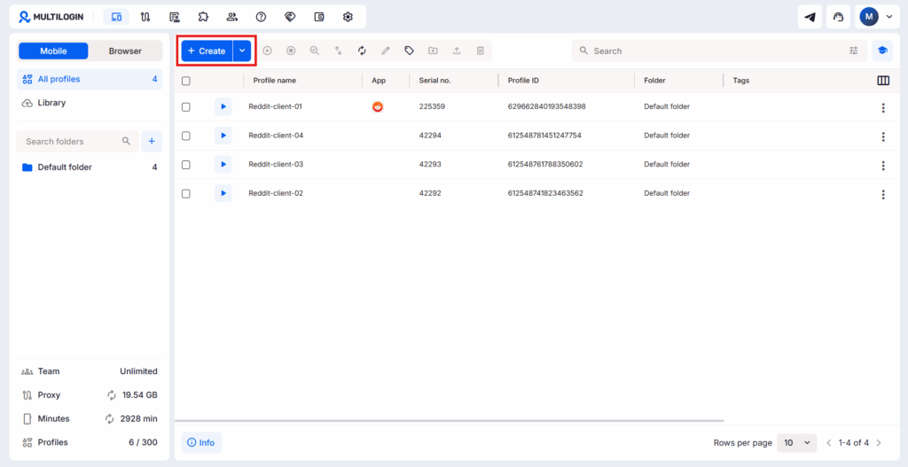This screenshot has height=467, width=908.
Task: Open the offers tag icon in top navigation
Action: [x=290, y=17]
